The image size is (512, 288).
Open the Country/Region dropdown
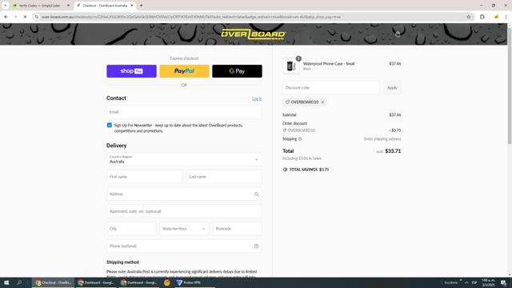click(x=184, y=159)
